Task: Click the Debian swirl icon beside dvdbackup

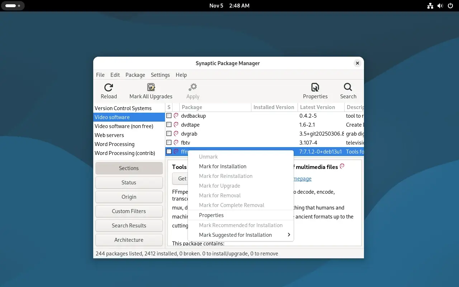Action: [176, 116]
